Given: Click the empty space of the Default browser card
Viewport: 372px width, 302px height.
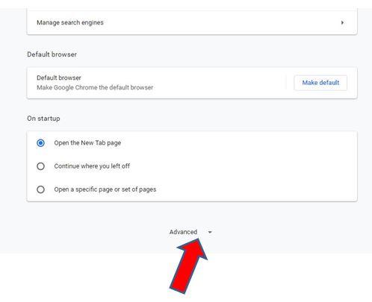Looking at the screenshot, I should click(x=219, y=83).
